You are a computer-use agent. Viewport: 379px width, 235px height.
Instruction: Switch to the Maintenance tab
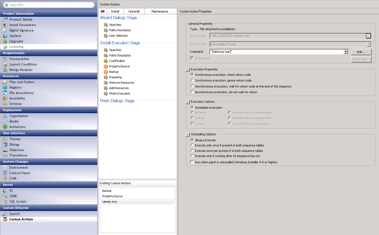click(x=160, y=11)
